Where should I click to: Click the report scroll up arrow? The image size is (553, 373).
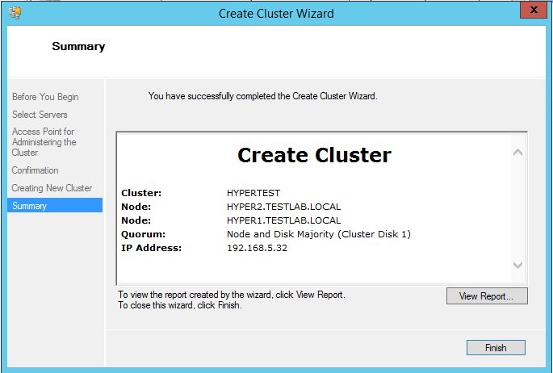click(x=517, y=153)
